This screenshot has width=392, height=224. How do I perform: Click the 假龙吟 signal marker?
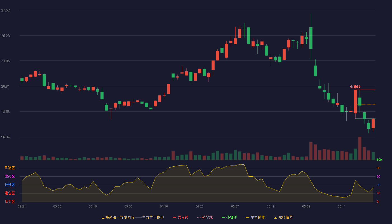tap(355, 87)
